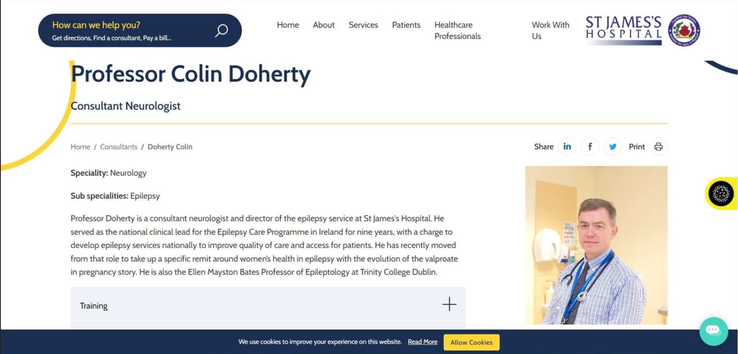Accept cookies via the Allow Cookies button
Viewport: 738px width, 354px height.
471,342
